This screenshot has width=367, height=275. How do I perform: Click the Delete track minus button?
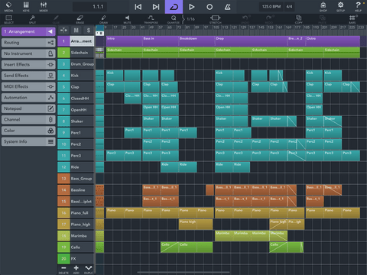[x=63, y=270]
